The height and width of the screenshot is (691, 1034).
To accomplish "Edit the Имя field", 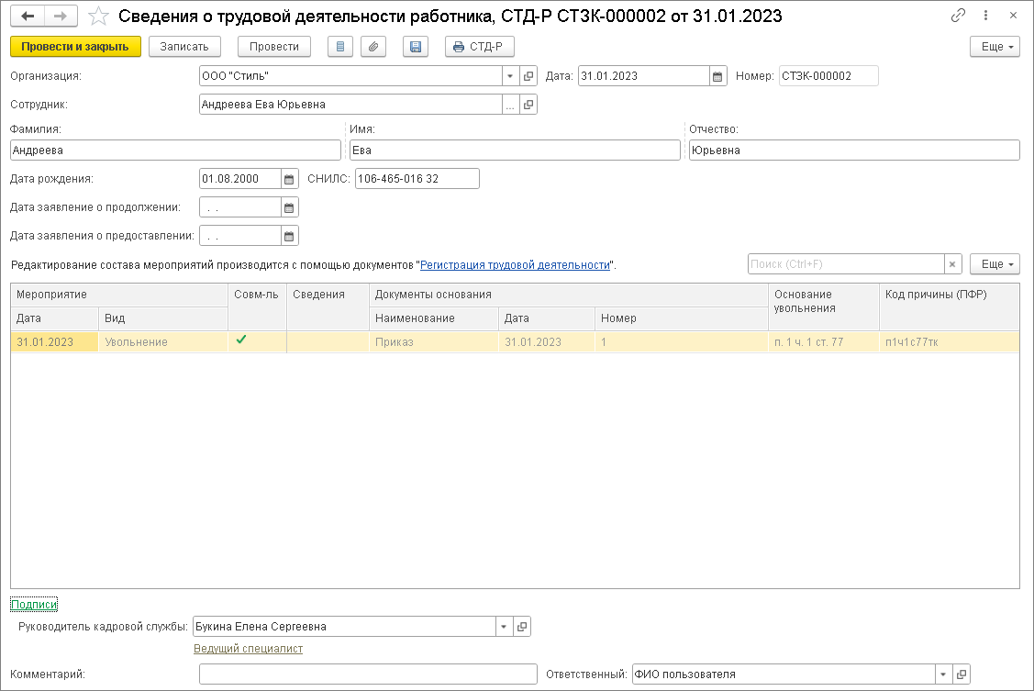I will 515,150.
